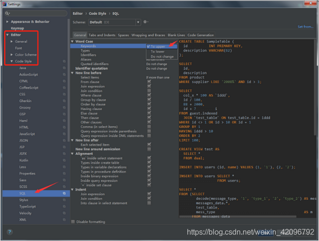Select the Identifier quotation value Do not change

tap(156, 68)
